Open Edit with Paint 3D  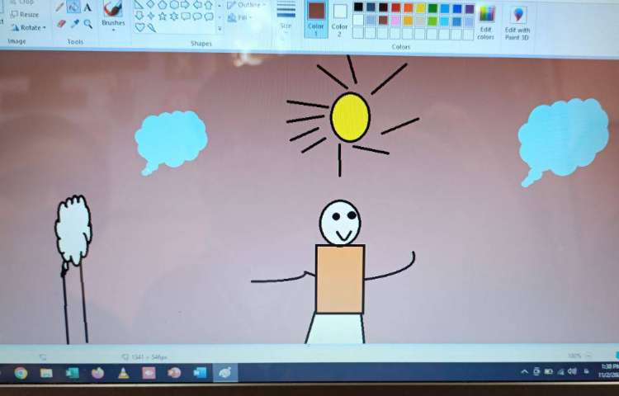click(517, 22)
